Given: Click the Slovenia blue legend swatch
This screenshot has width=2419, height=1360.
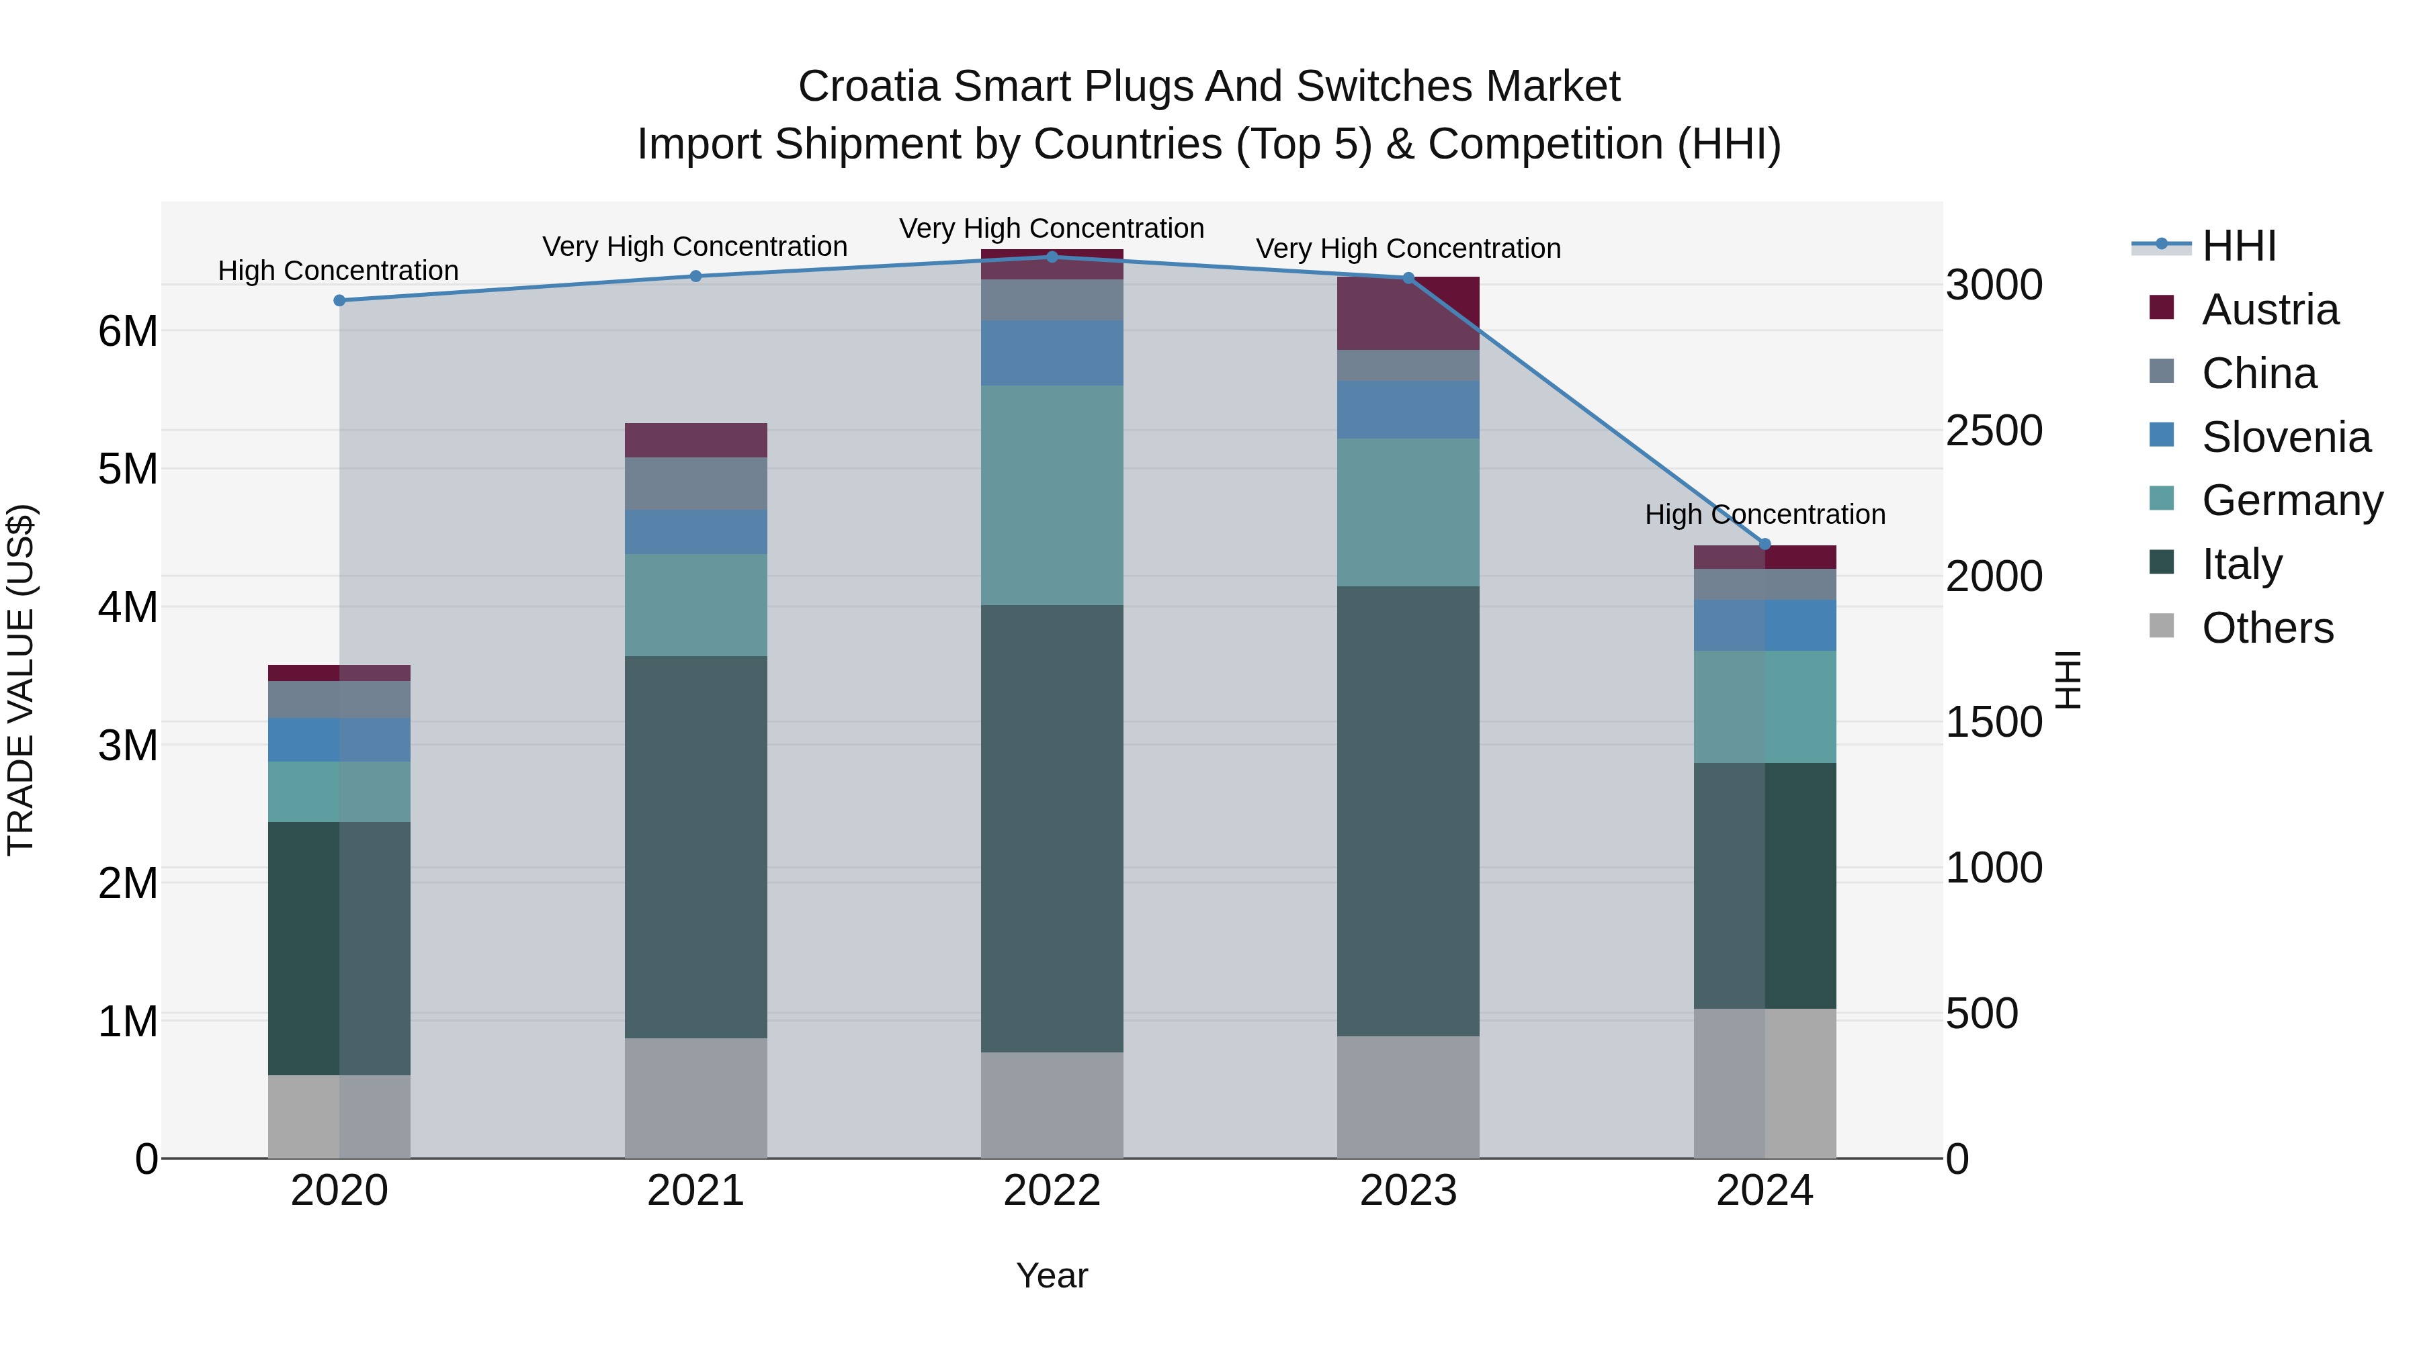Looking at the screenshot, I should pyautogui.click(x=2162, y=435).
